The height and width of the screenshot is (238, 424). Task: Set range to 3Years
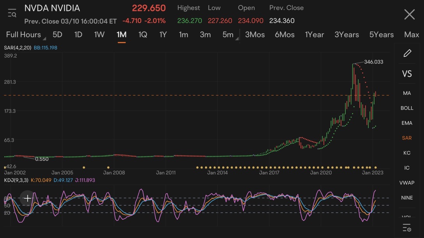(347, 35)
